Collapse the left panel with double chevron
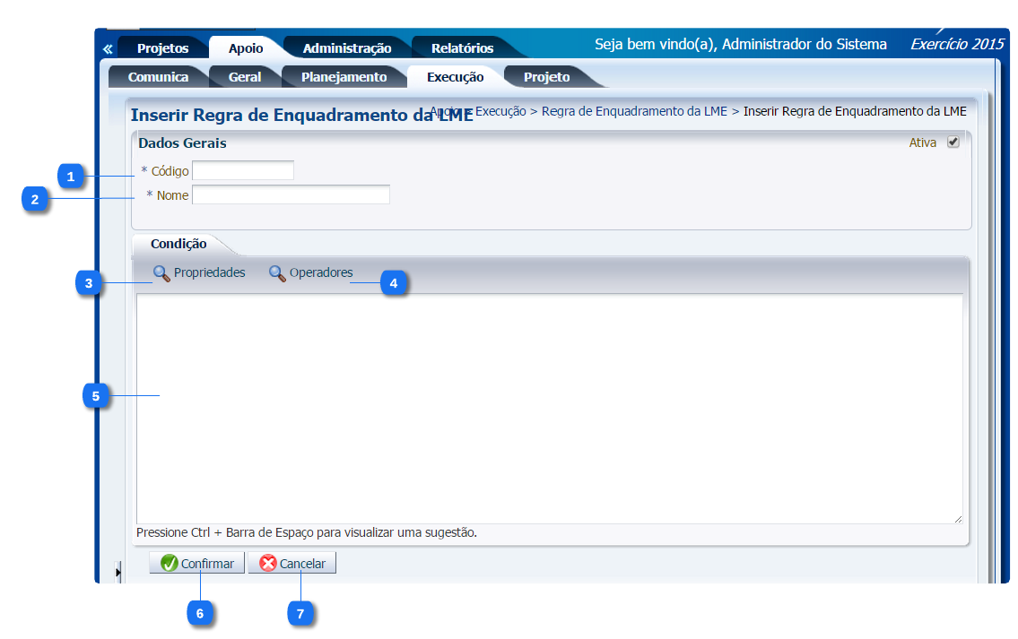 click(108, 49)
